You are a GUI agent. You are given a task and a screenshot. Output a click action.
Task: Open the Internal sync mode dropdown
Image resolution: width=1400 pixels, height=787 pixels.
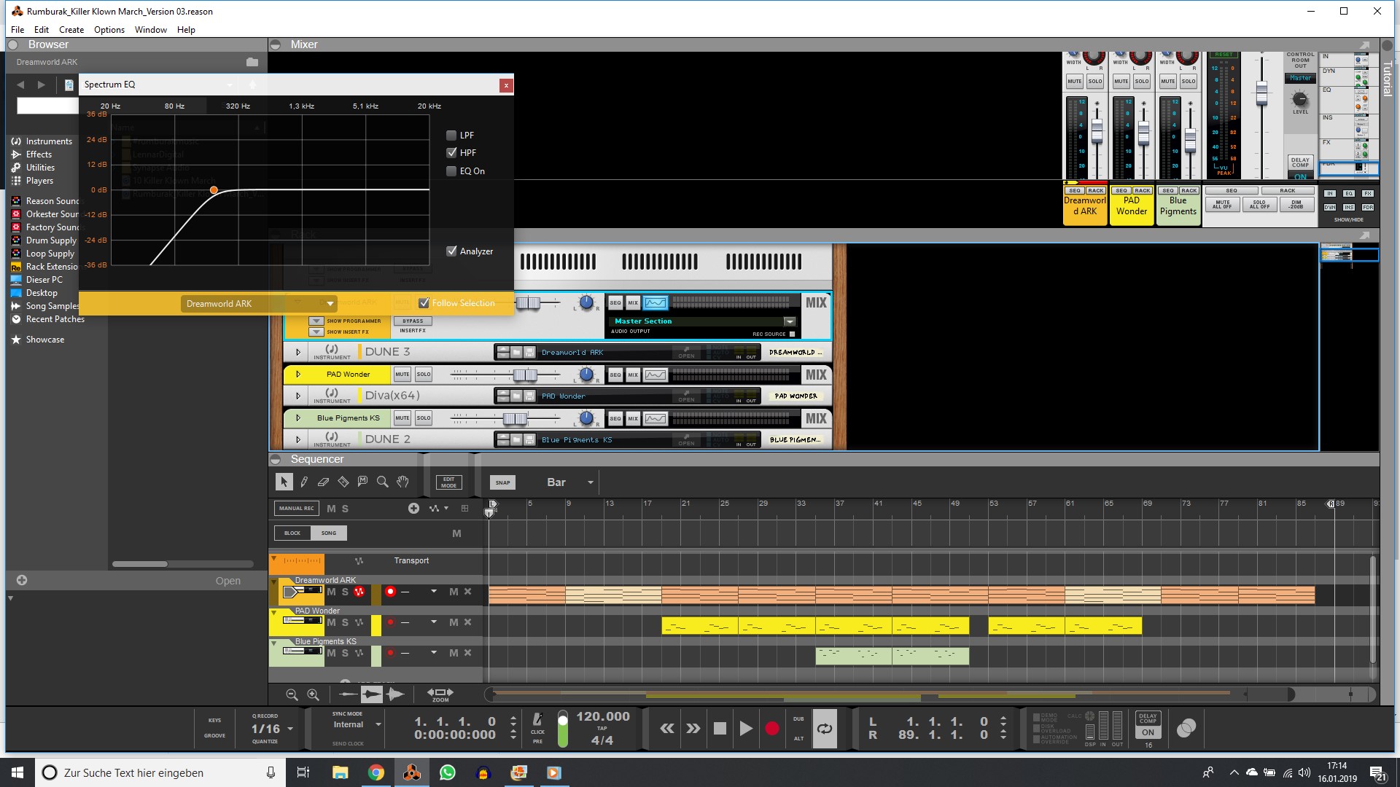[x=378, y=724]
